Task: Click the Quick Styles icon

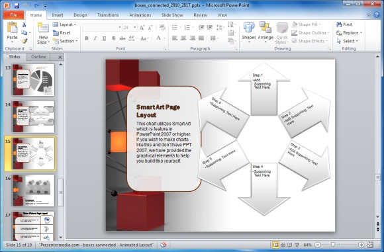Action: [282, 27]
